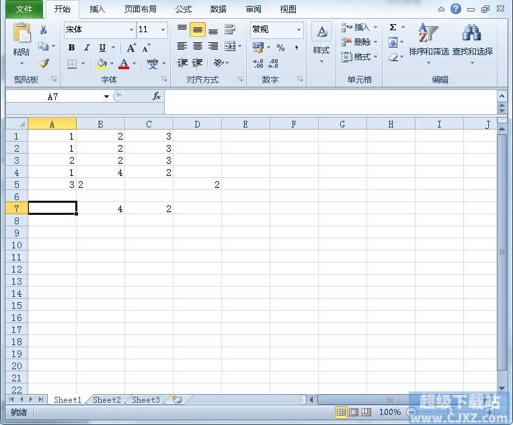
Task: Align text left
Action: tap(182, 46)
